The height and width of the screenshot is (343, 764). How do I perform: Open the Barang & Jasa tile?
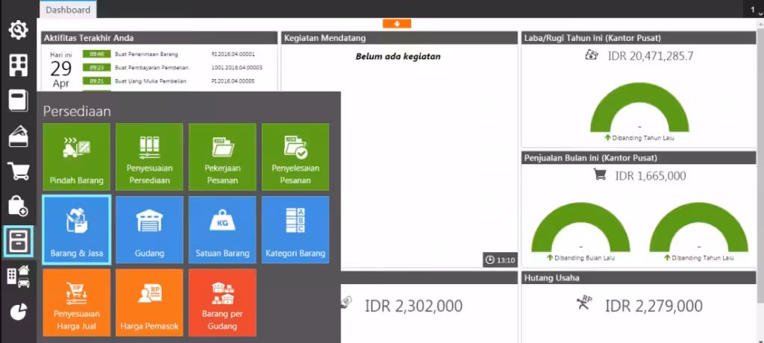[77, 230]
